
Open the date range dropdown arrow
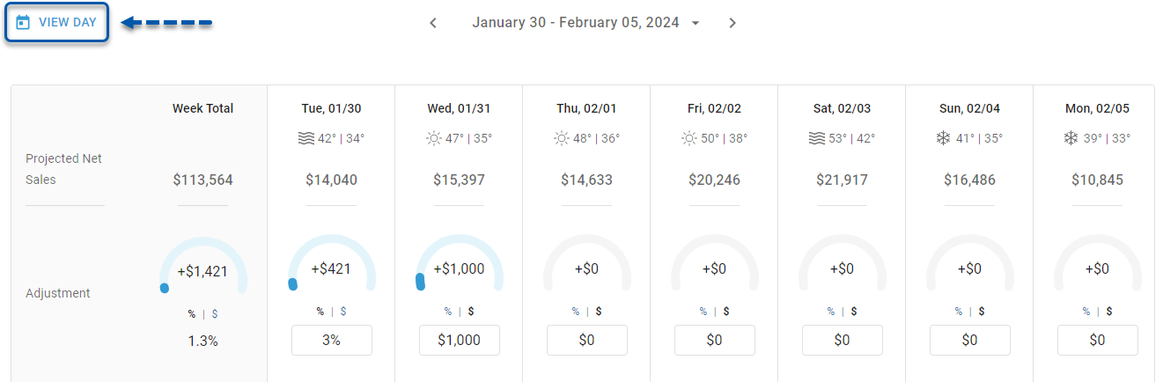696,23
